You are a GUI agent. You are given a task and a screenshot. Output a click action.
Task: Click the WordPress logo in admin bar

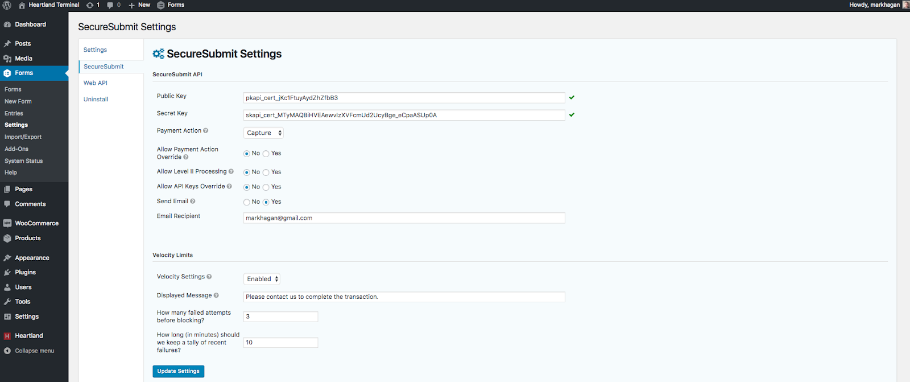(7, 5)
